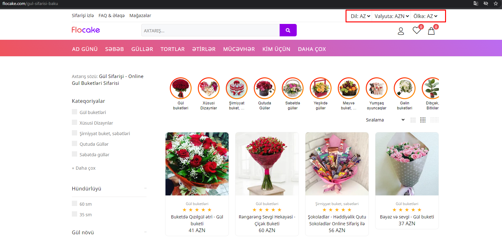This screenshot has height=238, width=502.
Task: Bookmark this page with star icon
Action: (x=495, y=3)
